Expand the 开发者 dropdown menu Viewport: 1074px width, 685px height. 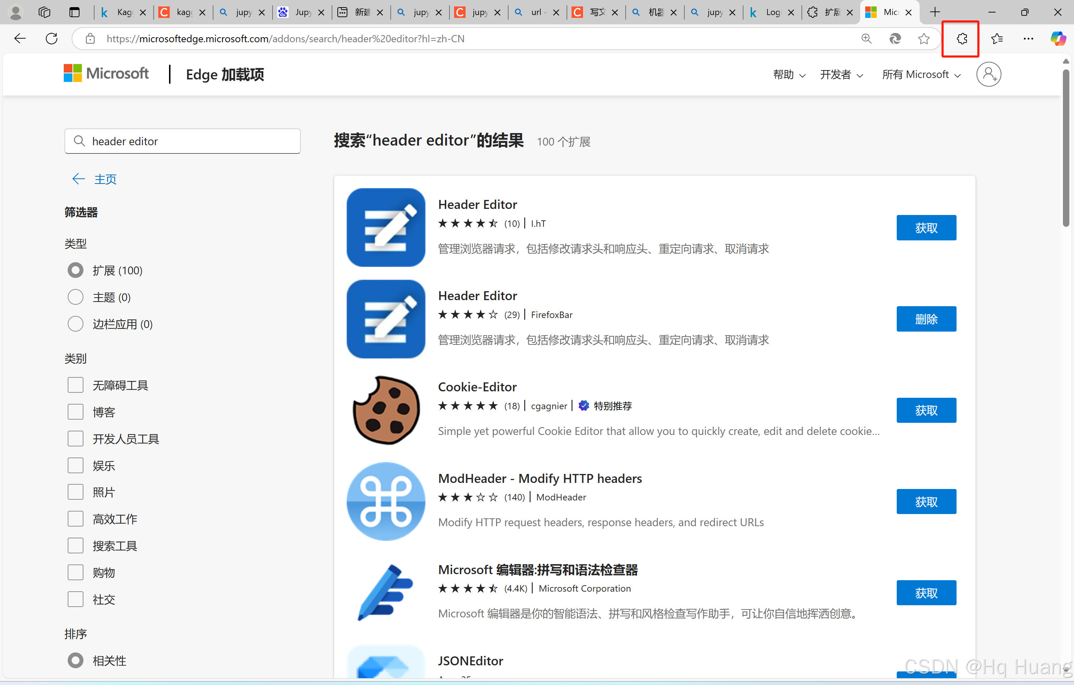tap(841, 75)
